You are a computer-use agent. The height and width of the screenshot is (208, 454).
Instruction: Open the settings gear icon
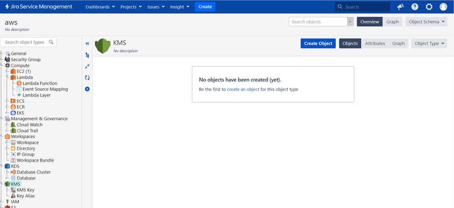coord(429,7)
